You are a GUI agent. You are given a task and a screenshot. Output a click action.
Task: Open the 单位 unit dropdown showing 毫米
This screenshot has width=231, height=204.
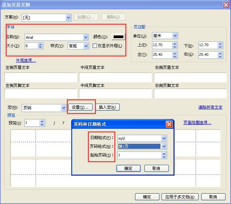175,36
